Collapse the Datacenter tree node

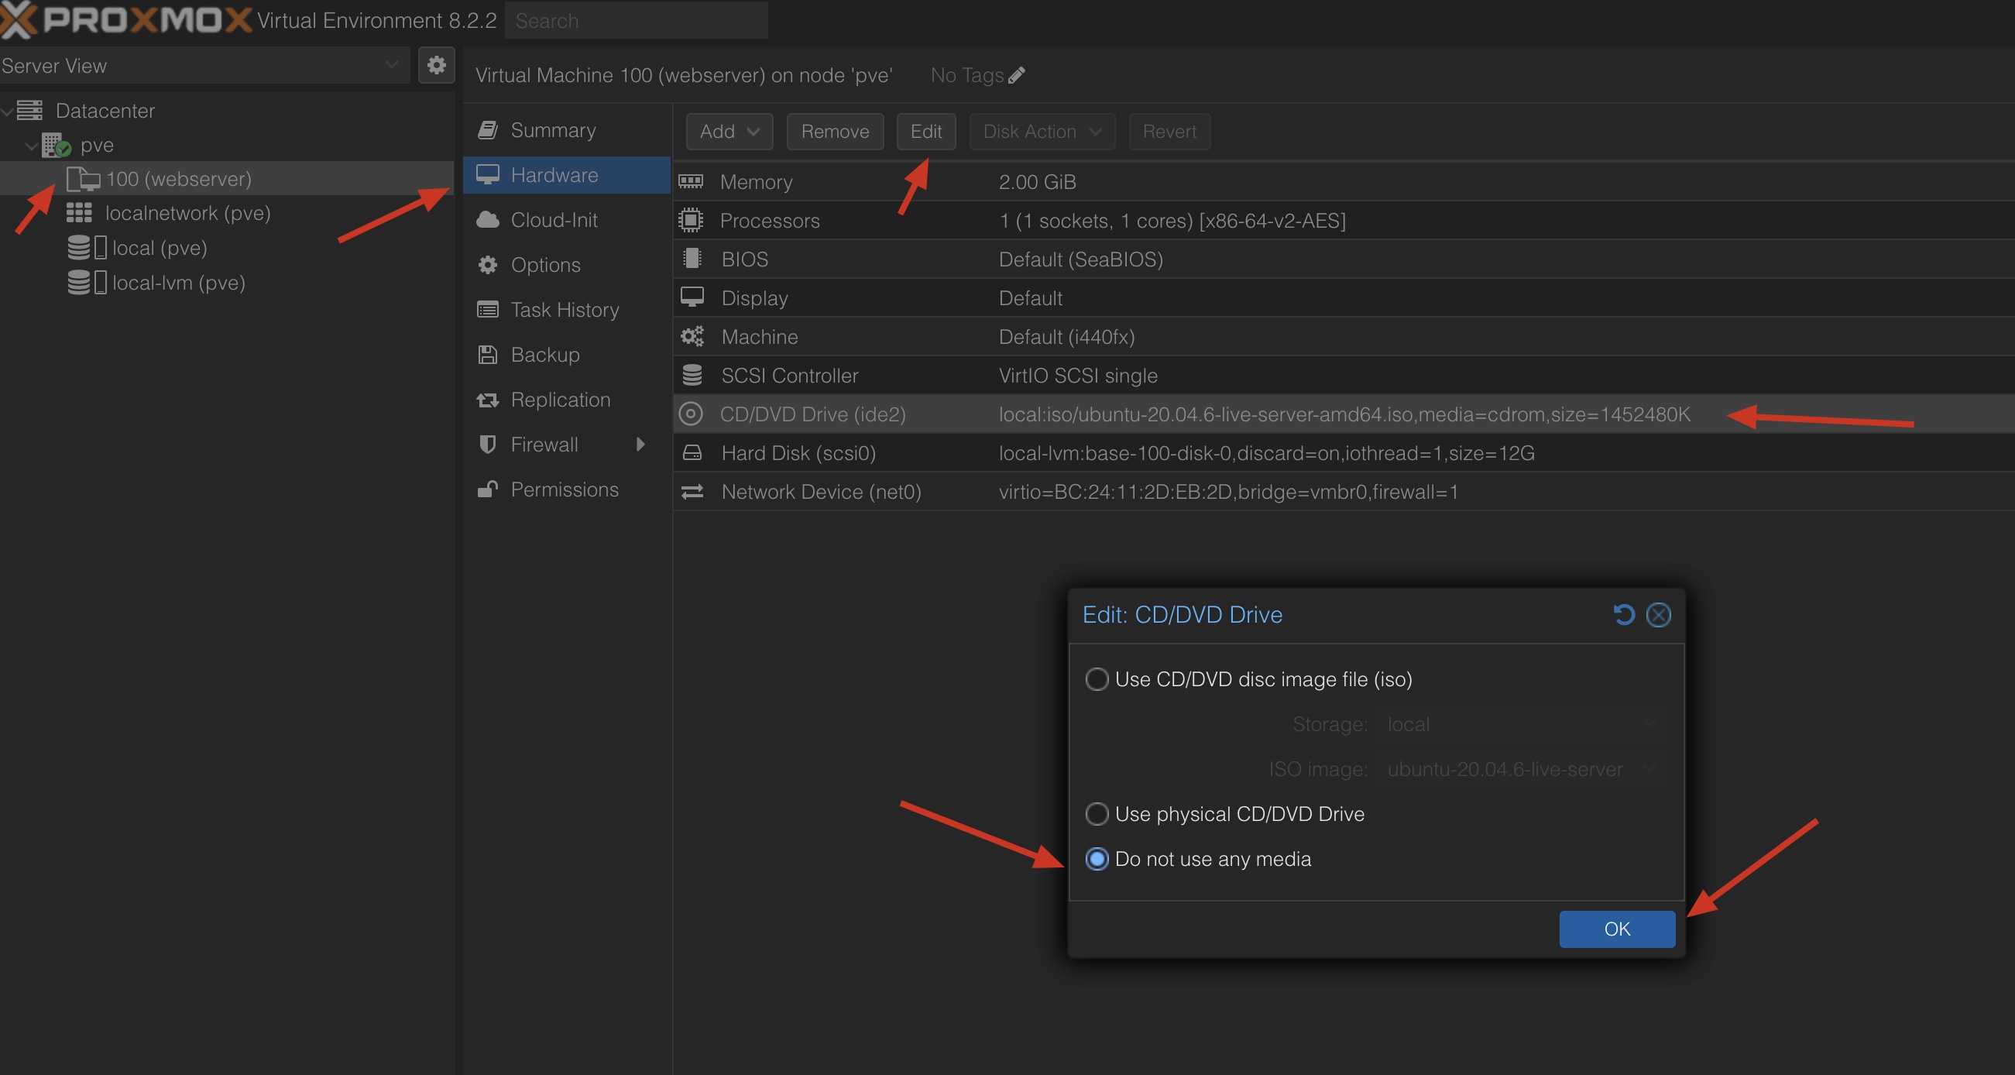(7, 111)
